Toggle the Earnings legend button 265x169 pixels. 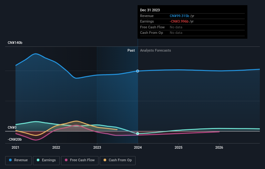(46, 160)
